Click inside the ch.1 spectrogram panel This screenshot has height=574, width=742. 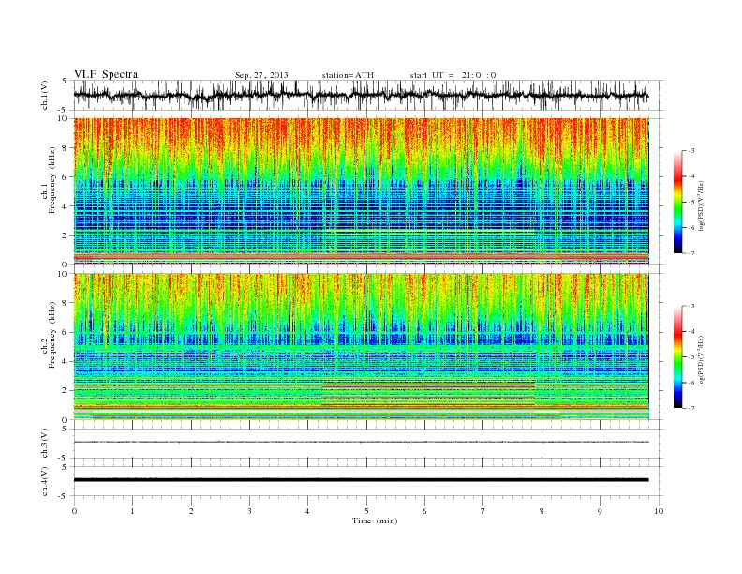[361, 191]
